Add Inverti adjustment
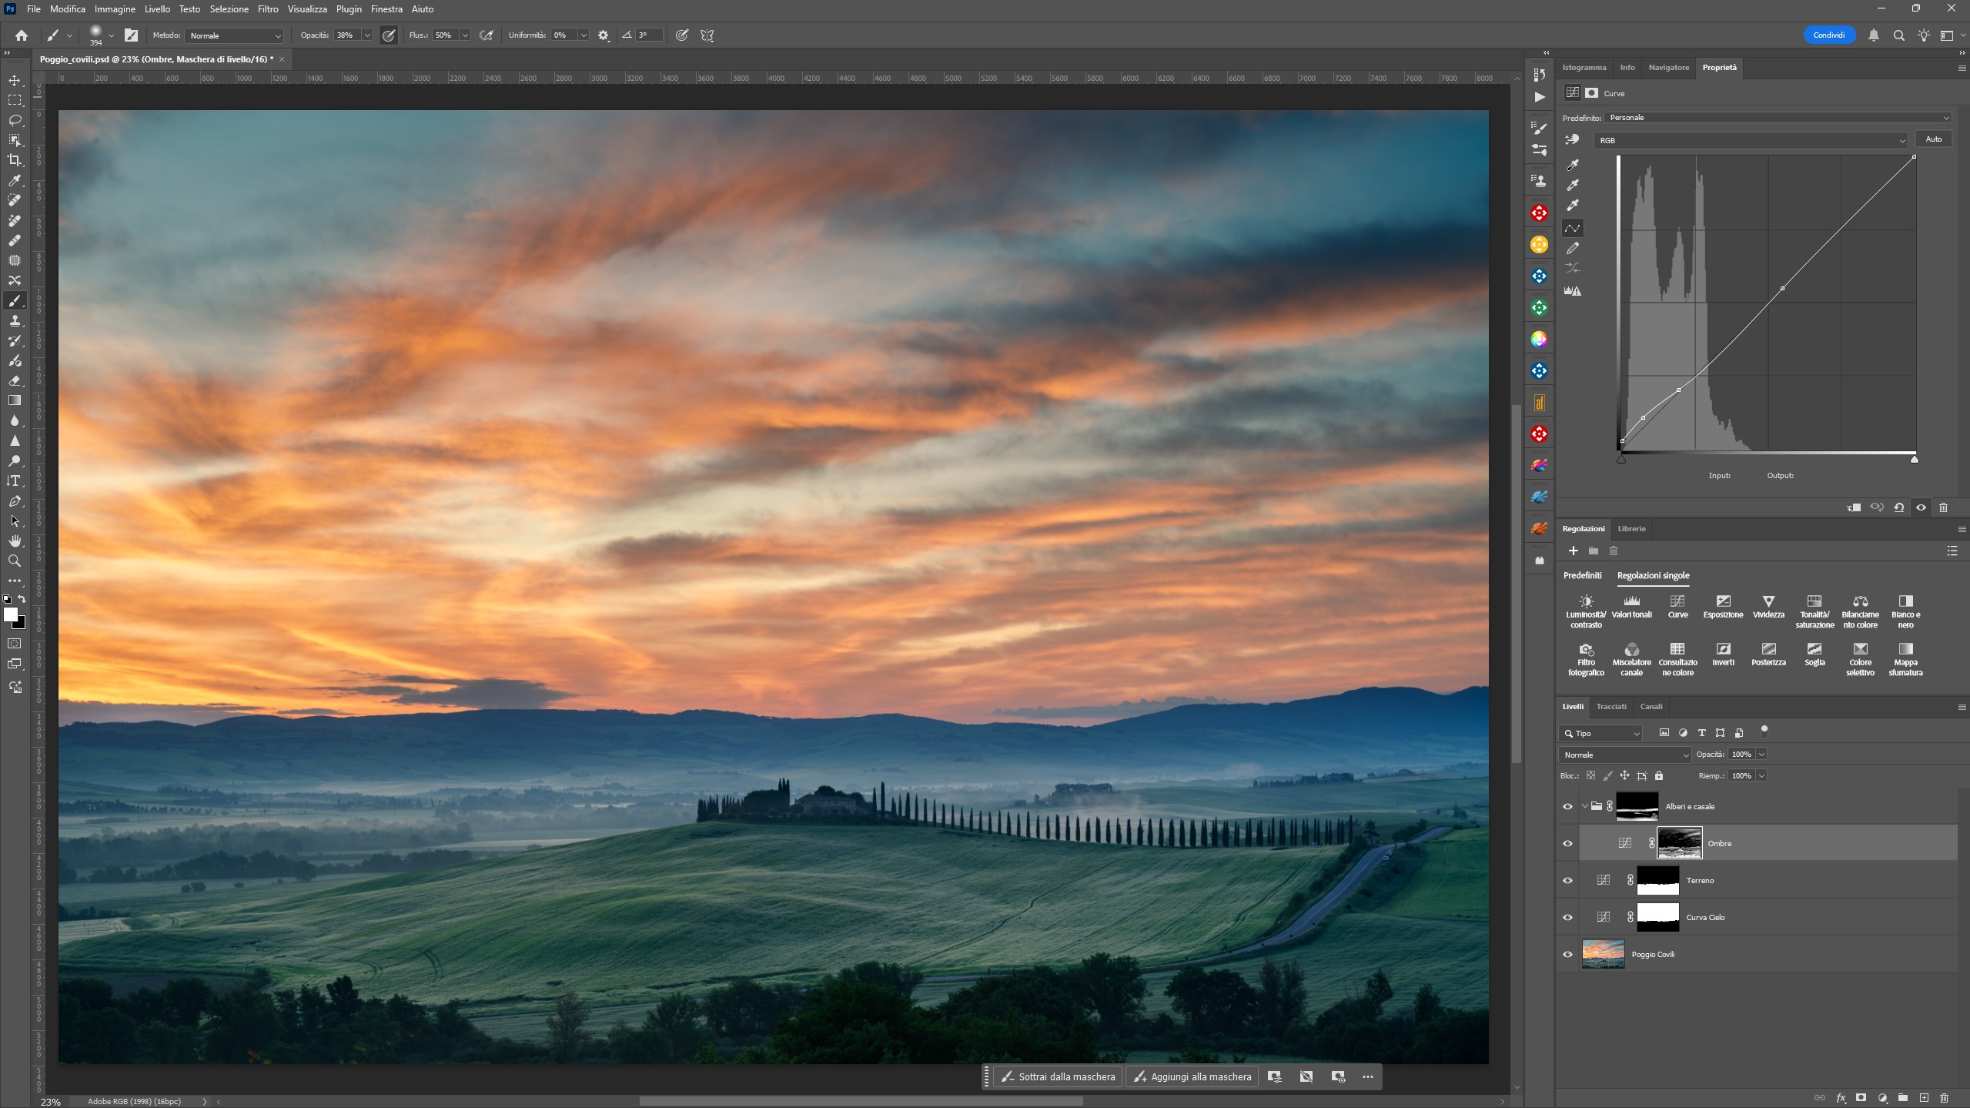This screenshot has height=1108, width=1970. pos(1723,654)
